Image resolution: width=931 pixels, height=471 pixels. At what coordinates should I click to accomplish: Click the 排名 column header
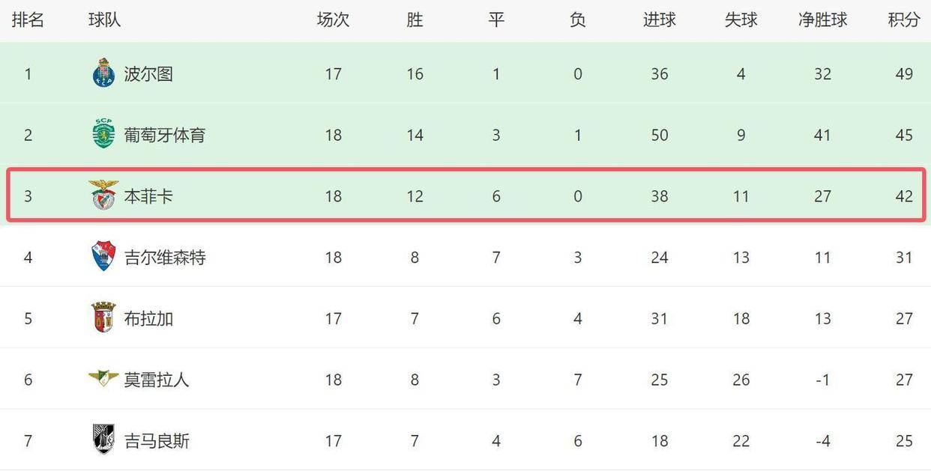click(28, 20)
